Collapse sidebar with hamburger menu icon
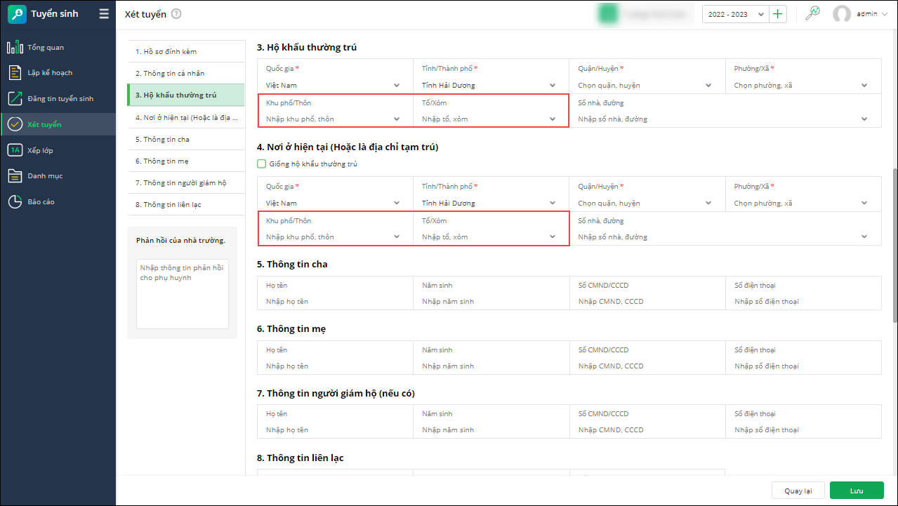 pyautogui.click(x=104, y=14)
